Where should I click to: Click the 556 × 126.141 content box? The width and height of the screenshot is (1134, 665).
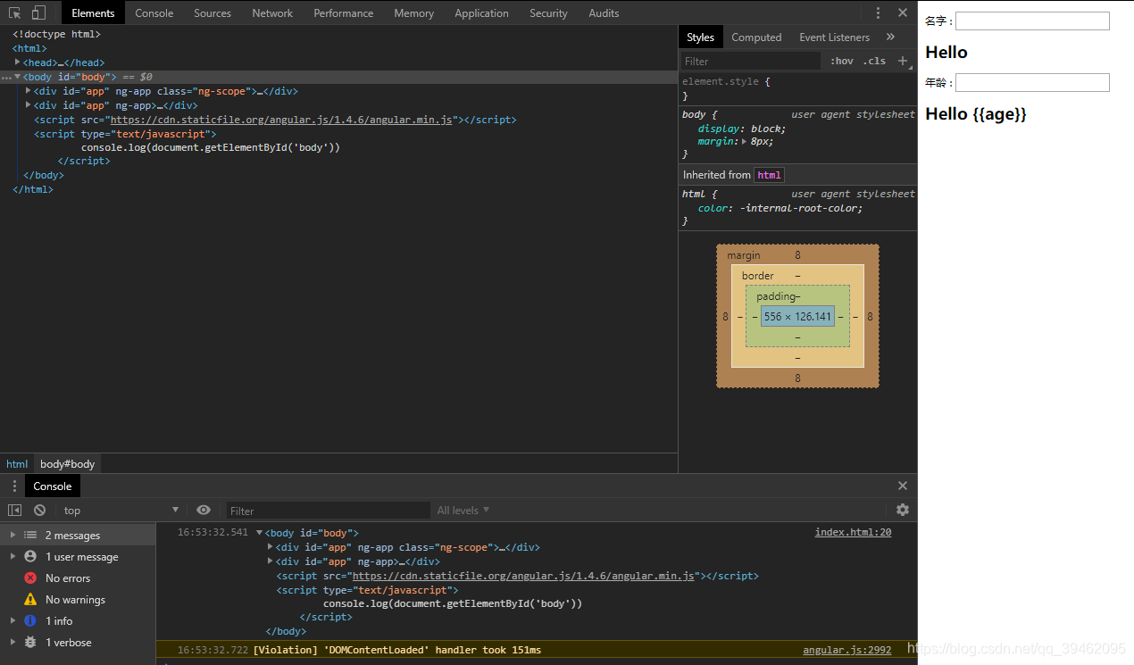(797, 316)
